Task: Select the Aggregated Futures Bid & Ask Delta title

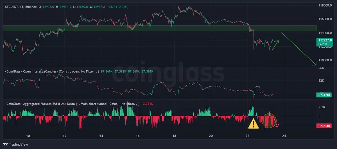Action: click(72, 104)
